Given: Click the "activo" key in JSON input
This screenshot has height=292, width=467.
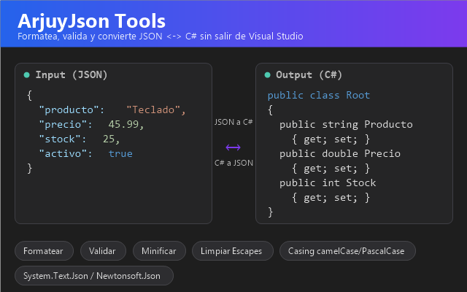Looking at the screenshot, I should tap(63, 154).
